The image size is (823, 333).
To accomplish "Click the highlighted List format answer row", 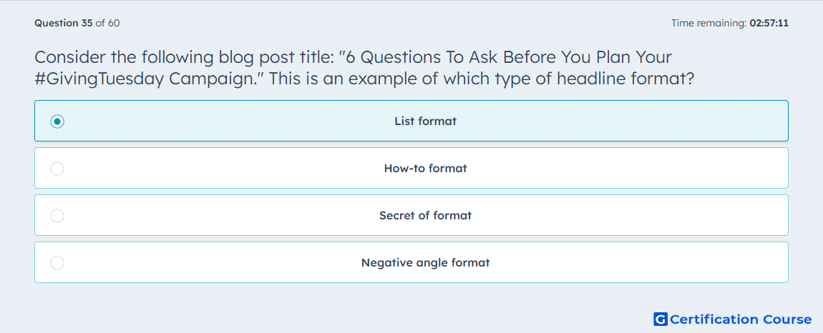I will [x=411, y=121].
